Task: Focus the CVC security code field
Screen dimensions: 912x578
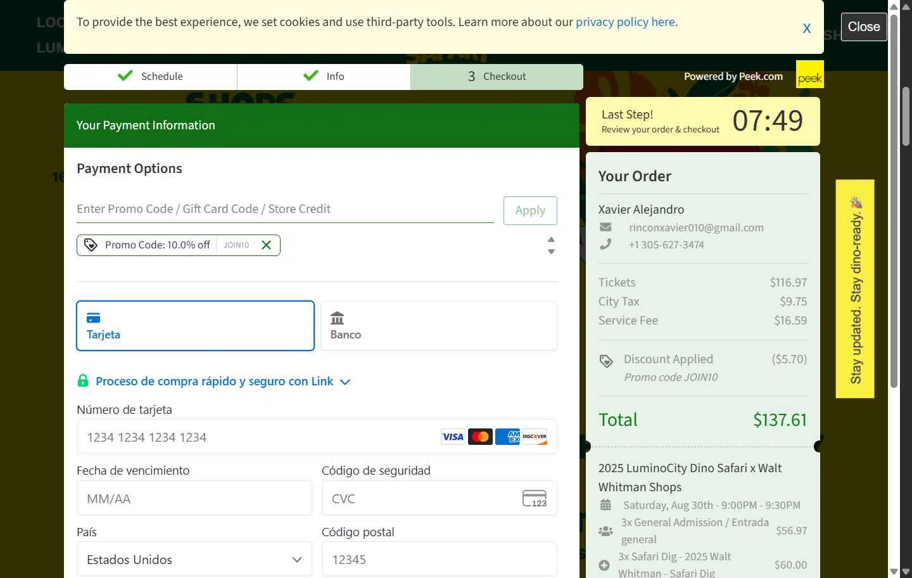Action: (x=439, y=498)
